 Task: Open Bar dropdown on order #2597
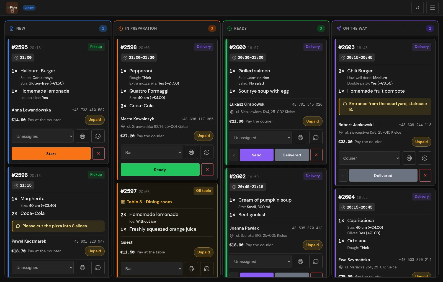(151, 269)
